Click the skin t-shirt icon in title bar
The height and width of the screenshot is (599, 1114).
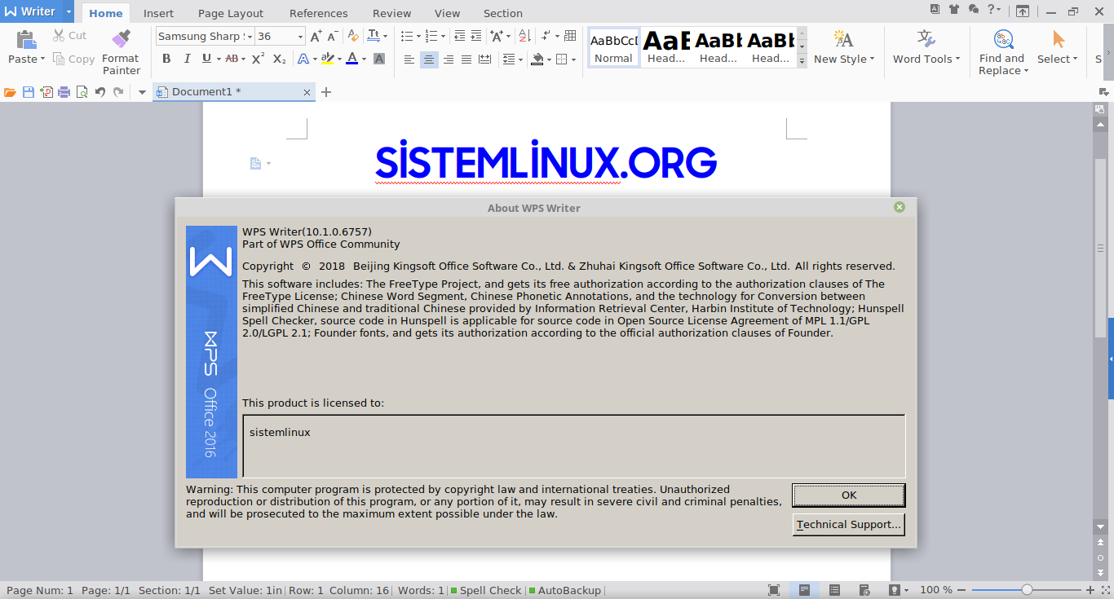[954, 10]
